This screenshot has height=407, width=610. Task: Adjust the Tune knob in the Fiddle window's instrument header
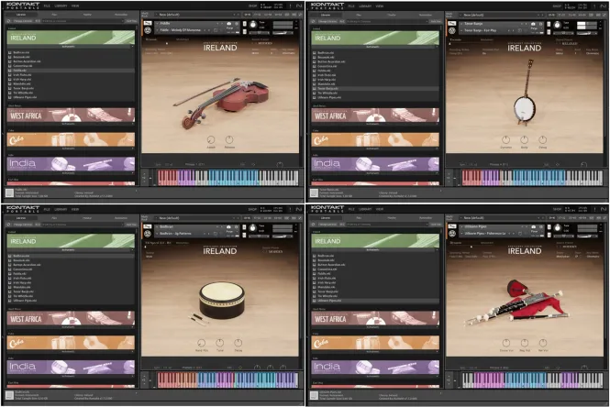(253, 25)
